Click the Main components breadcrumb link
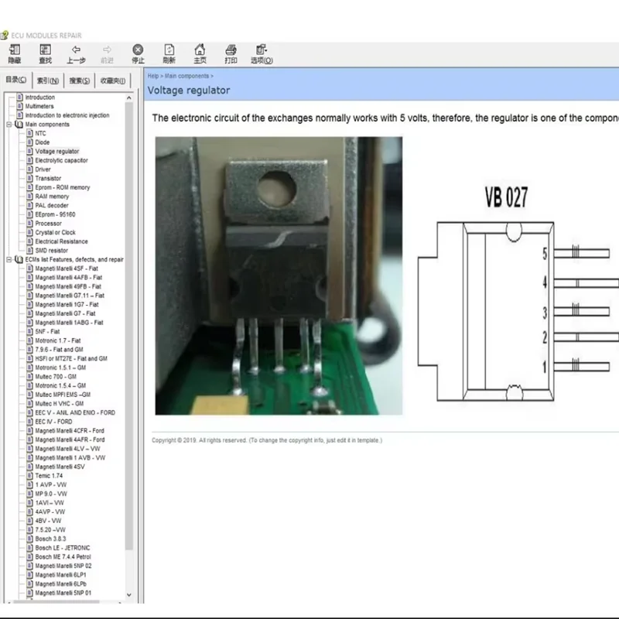 [186, 76]
